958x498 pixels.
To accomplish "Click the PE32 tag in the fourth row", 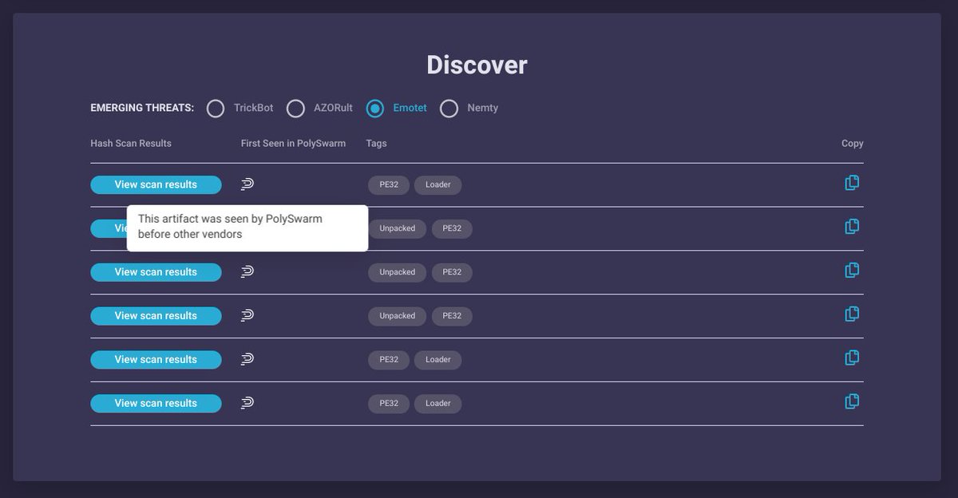I will click(x=452, y=317).
